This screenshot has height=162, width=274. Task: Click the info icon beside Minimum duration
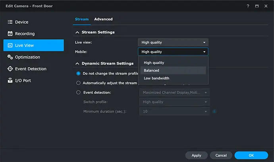coord(214,111)
